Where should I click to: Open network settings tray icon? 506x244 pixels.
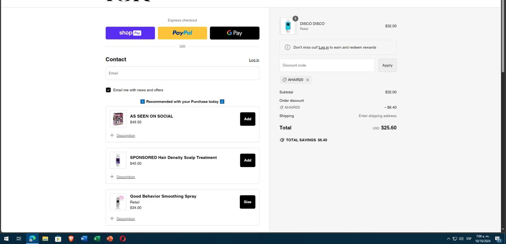[x=455, y=239]
